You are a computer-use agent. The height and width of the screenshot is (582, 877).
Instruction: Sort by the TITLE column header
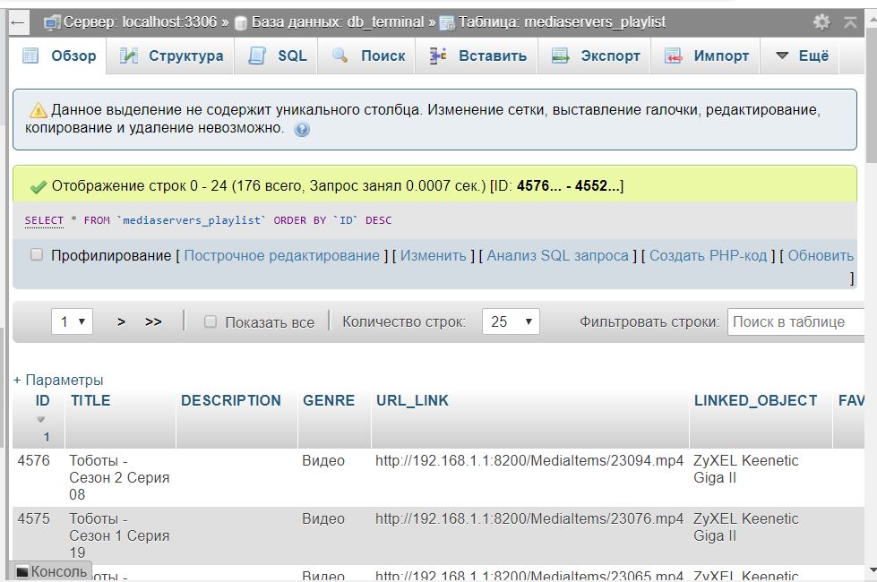pyautogui.click(x=90, y=400)
